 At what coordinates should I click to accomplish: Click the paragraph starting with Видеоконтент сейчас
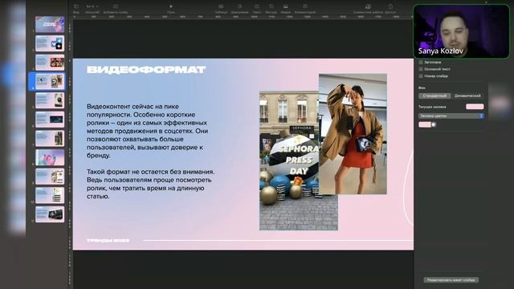(148, 131)
